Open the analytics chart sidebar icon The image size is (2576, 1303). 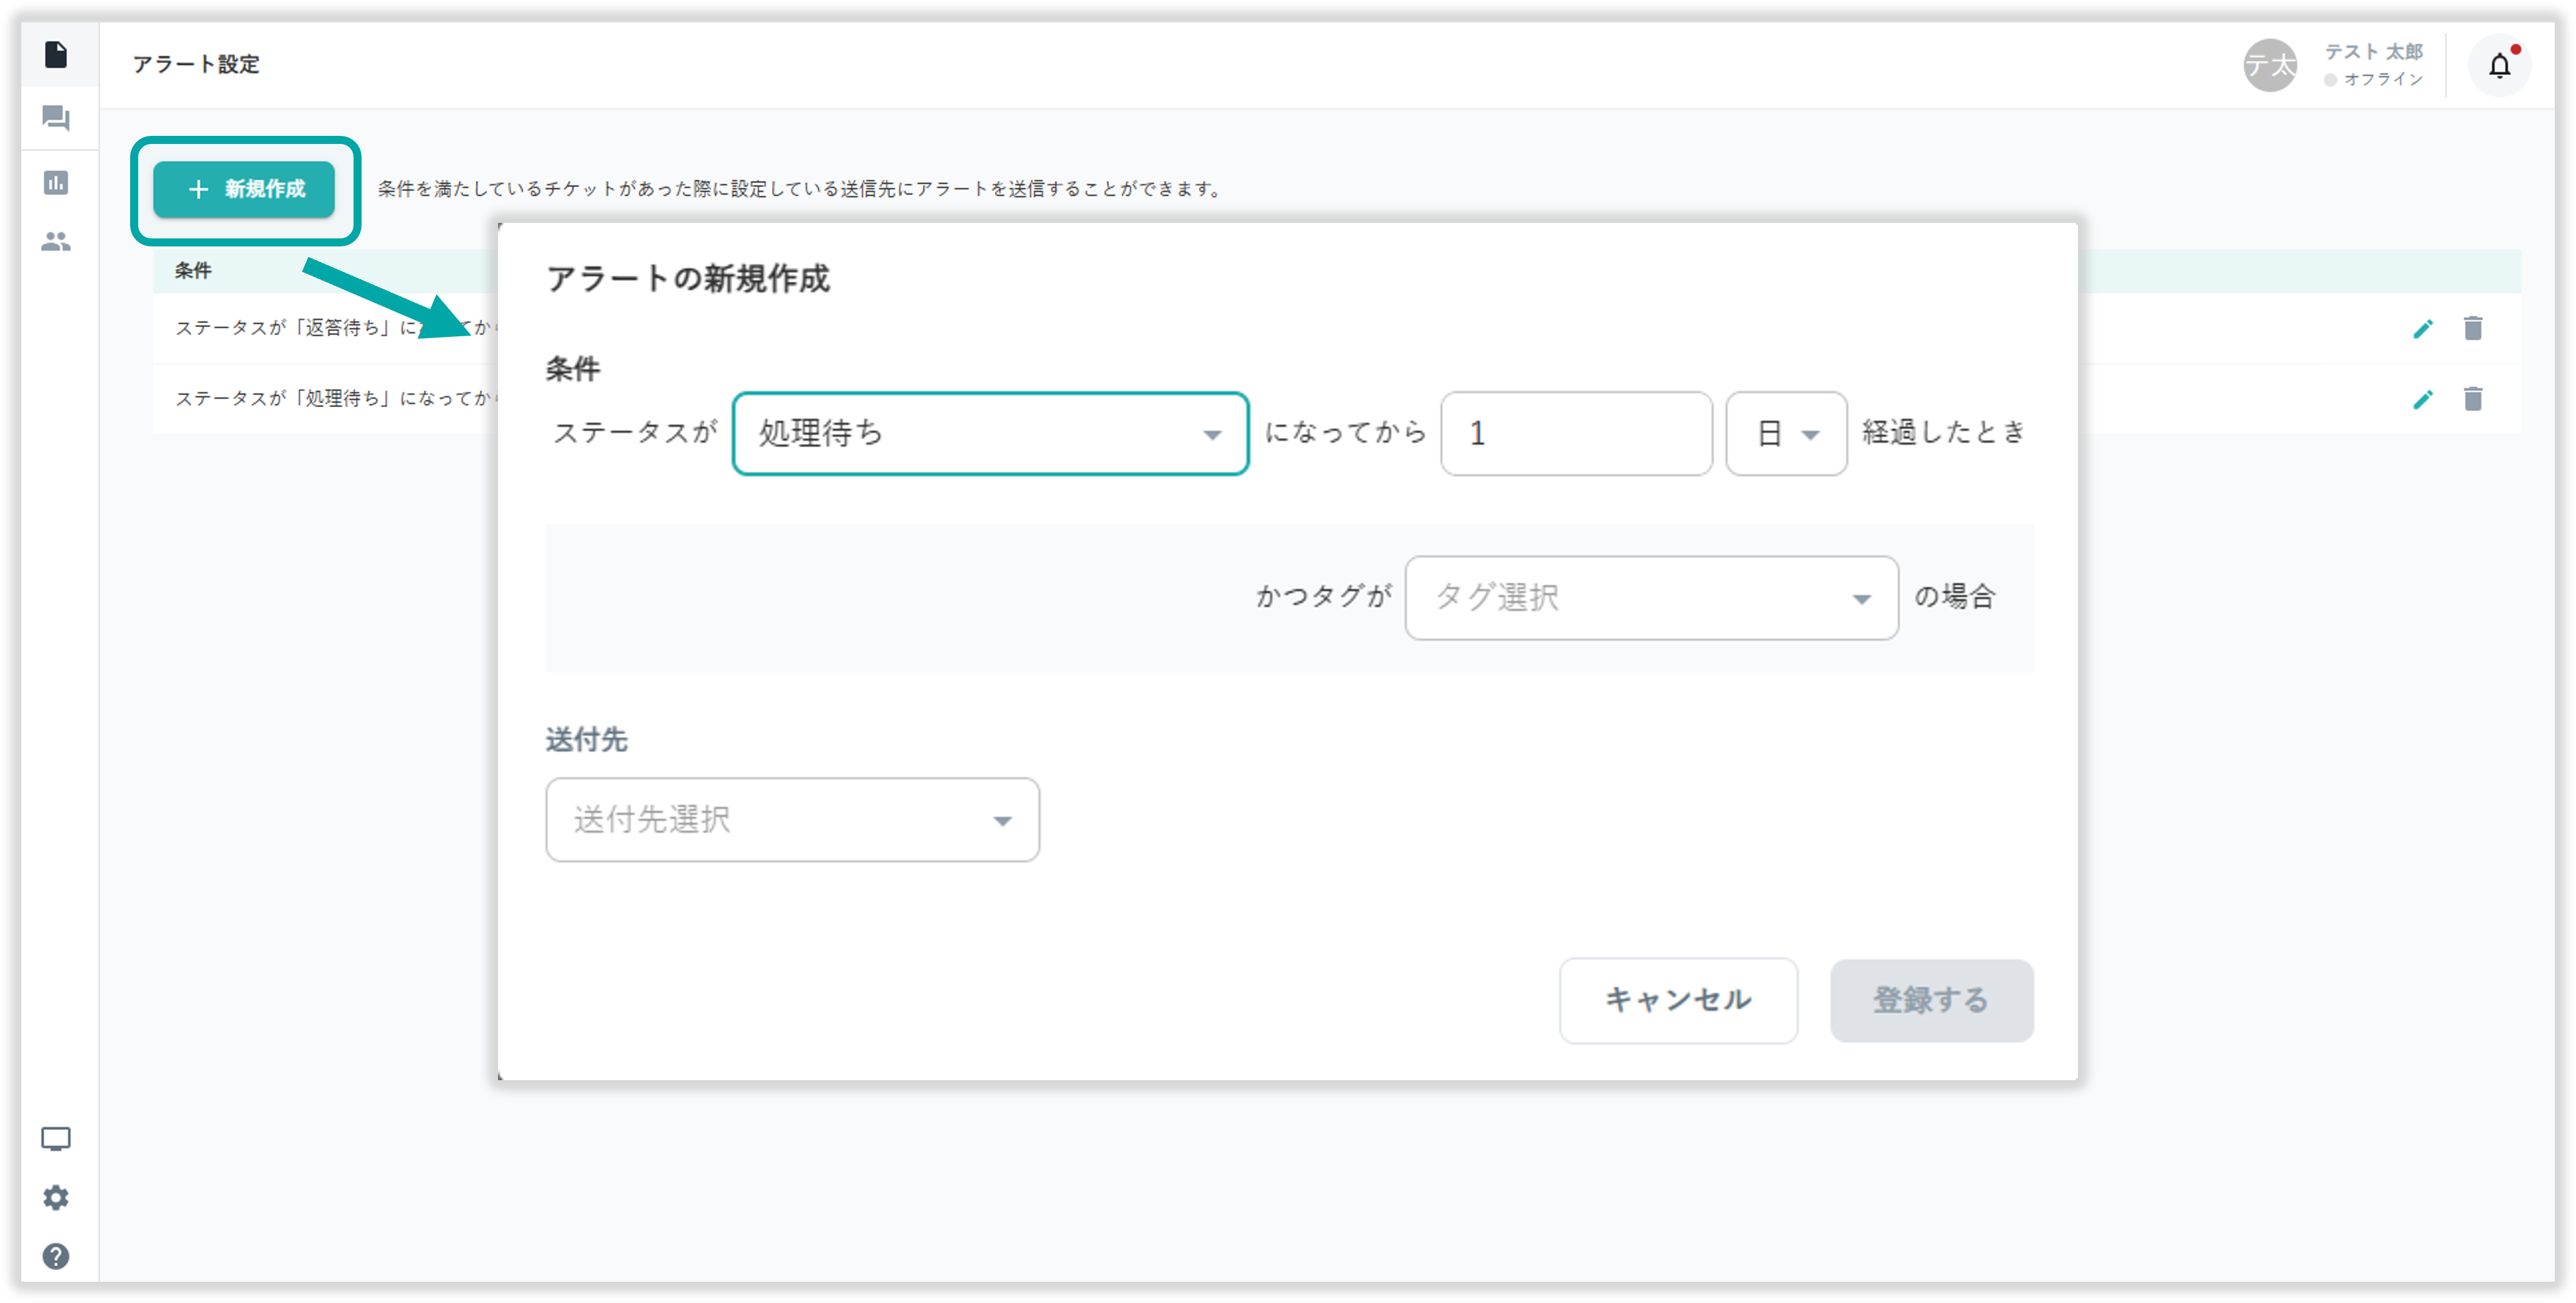pyautogui.click(x=56, y=182)
